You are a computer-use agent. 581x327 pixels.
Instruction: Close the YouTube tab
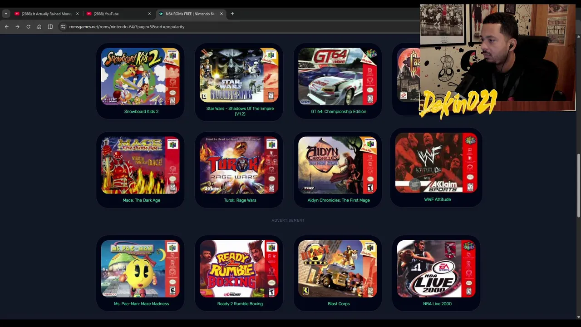149,14
